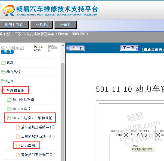This screenshot has height=161, width=164.
Task: Open the 动力车窗 diagram page
Action: 28,146
